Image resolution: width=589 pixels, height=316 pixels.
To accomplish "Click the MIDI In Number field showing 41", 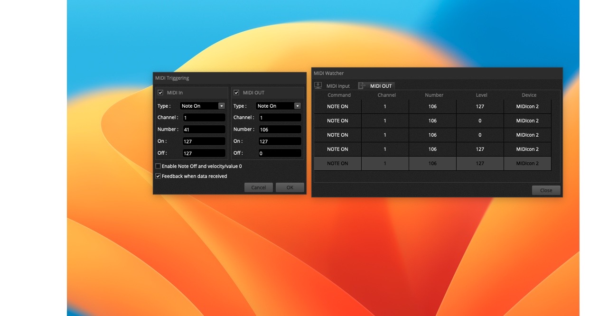I will 204,130.
